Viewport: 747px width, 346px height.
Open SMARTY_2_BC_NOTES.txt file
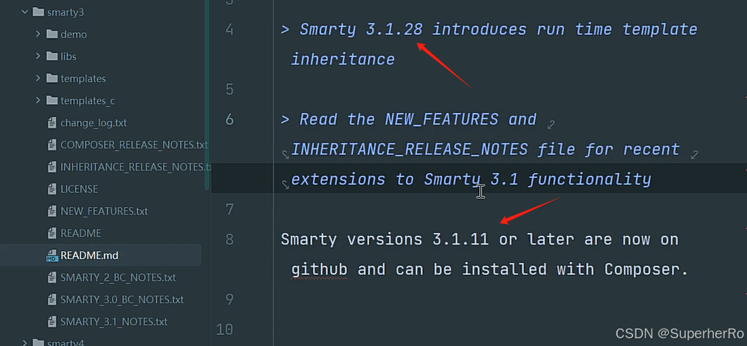point(118,277)
